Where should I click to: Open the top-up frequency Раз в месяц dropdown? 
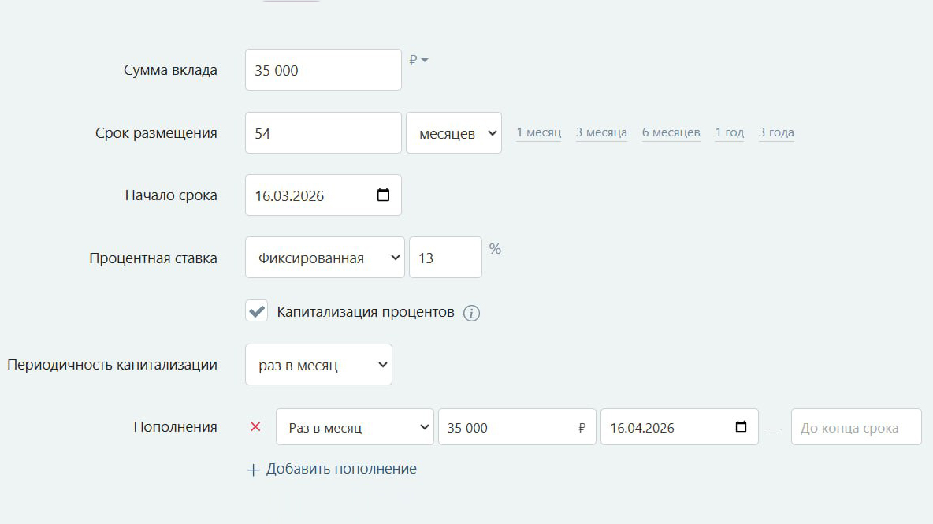point(355,427)
